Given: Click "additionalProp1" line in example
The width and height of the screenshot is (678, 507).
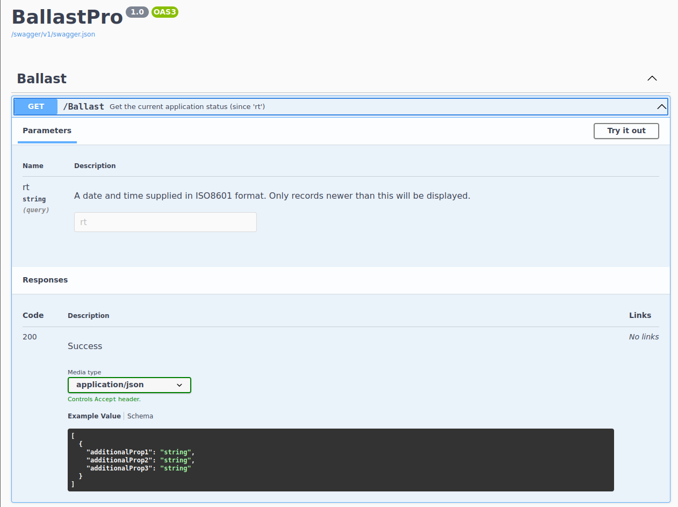Looking at the screenshot, I should pyautogui.click(x=140, y=452).
